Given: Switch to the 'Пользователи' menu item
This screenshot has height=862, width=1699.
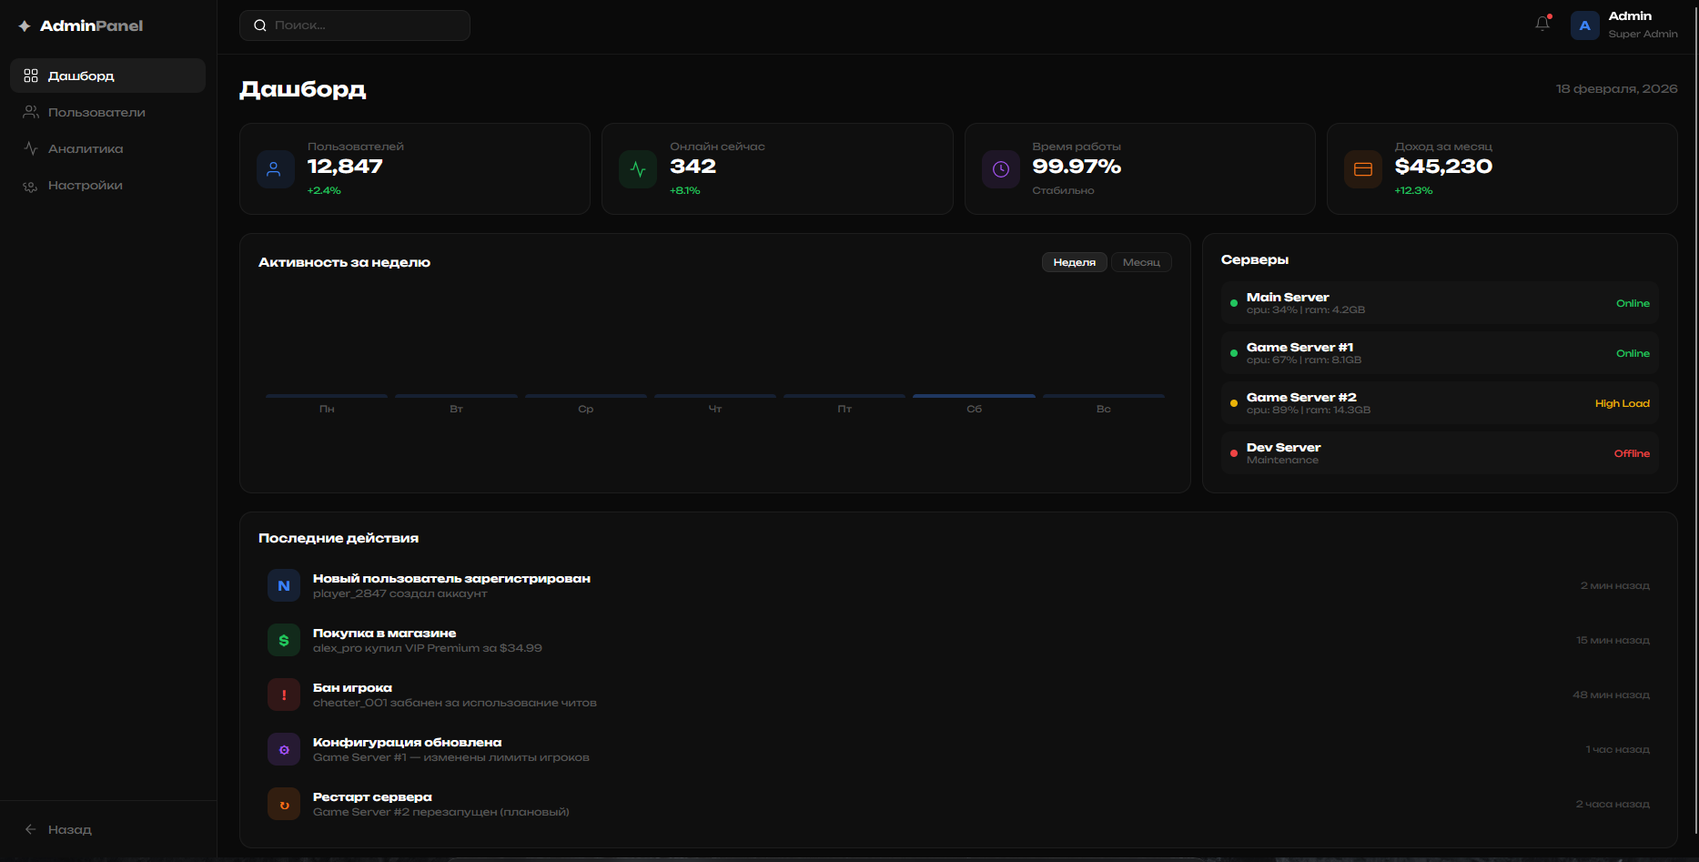Looking at the screenshot, I should [96, 112].
